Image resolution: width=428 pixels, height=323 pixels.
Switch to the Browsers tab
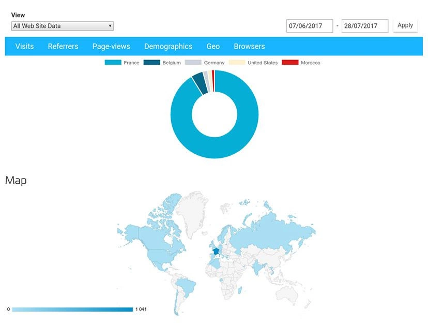tap(249, 47)
